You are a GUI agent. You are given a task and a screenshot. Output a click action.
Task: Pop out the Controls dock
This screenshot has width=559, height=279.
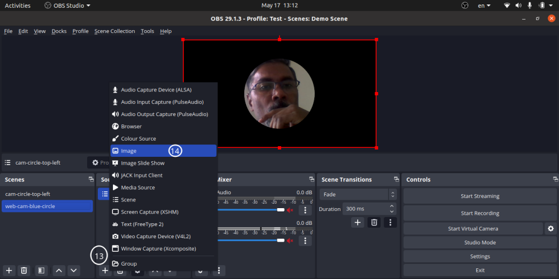pyautogui.click(x=555, y=179)
